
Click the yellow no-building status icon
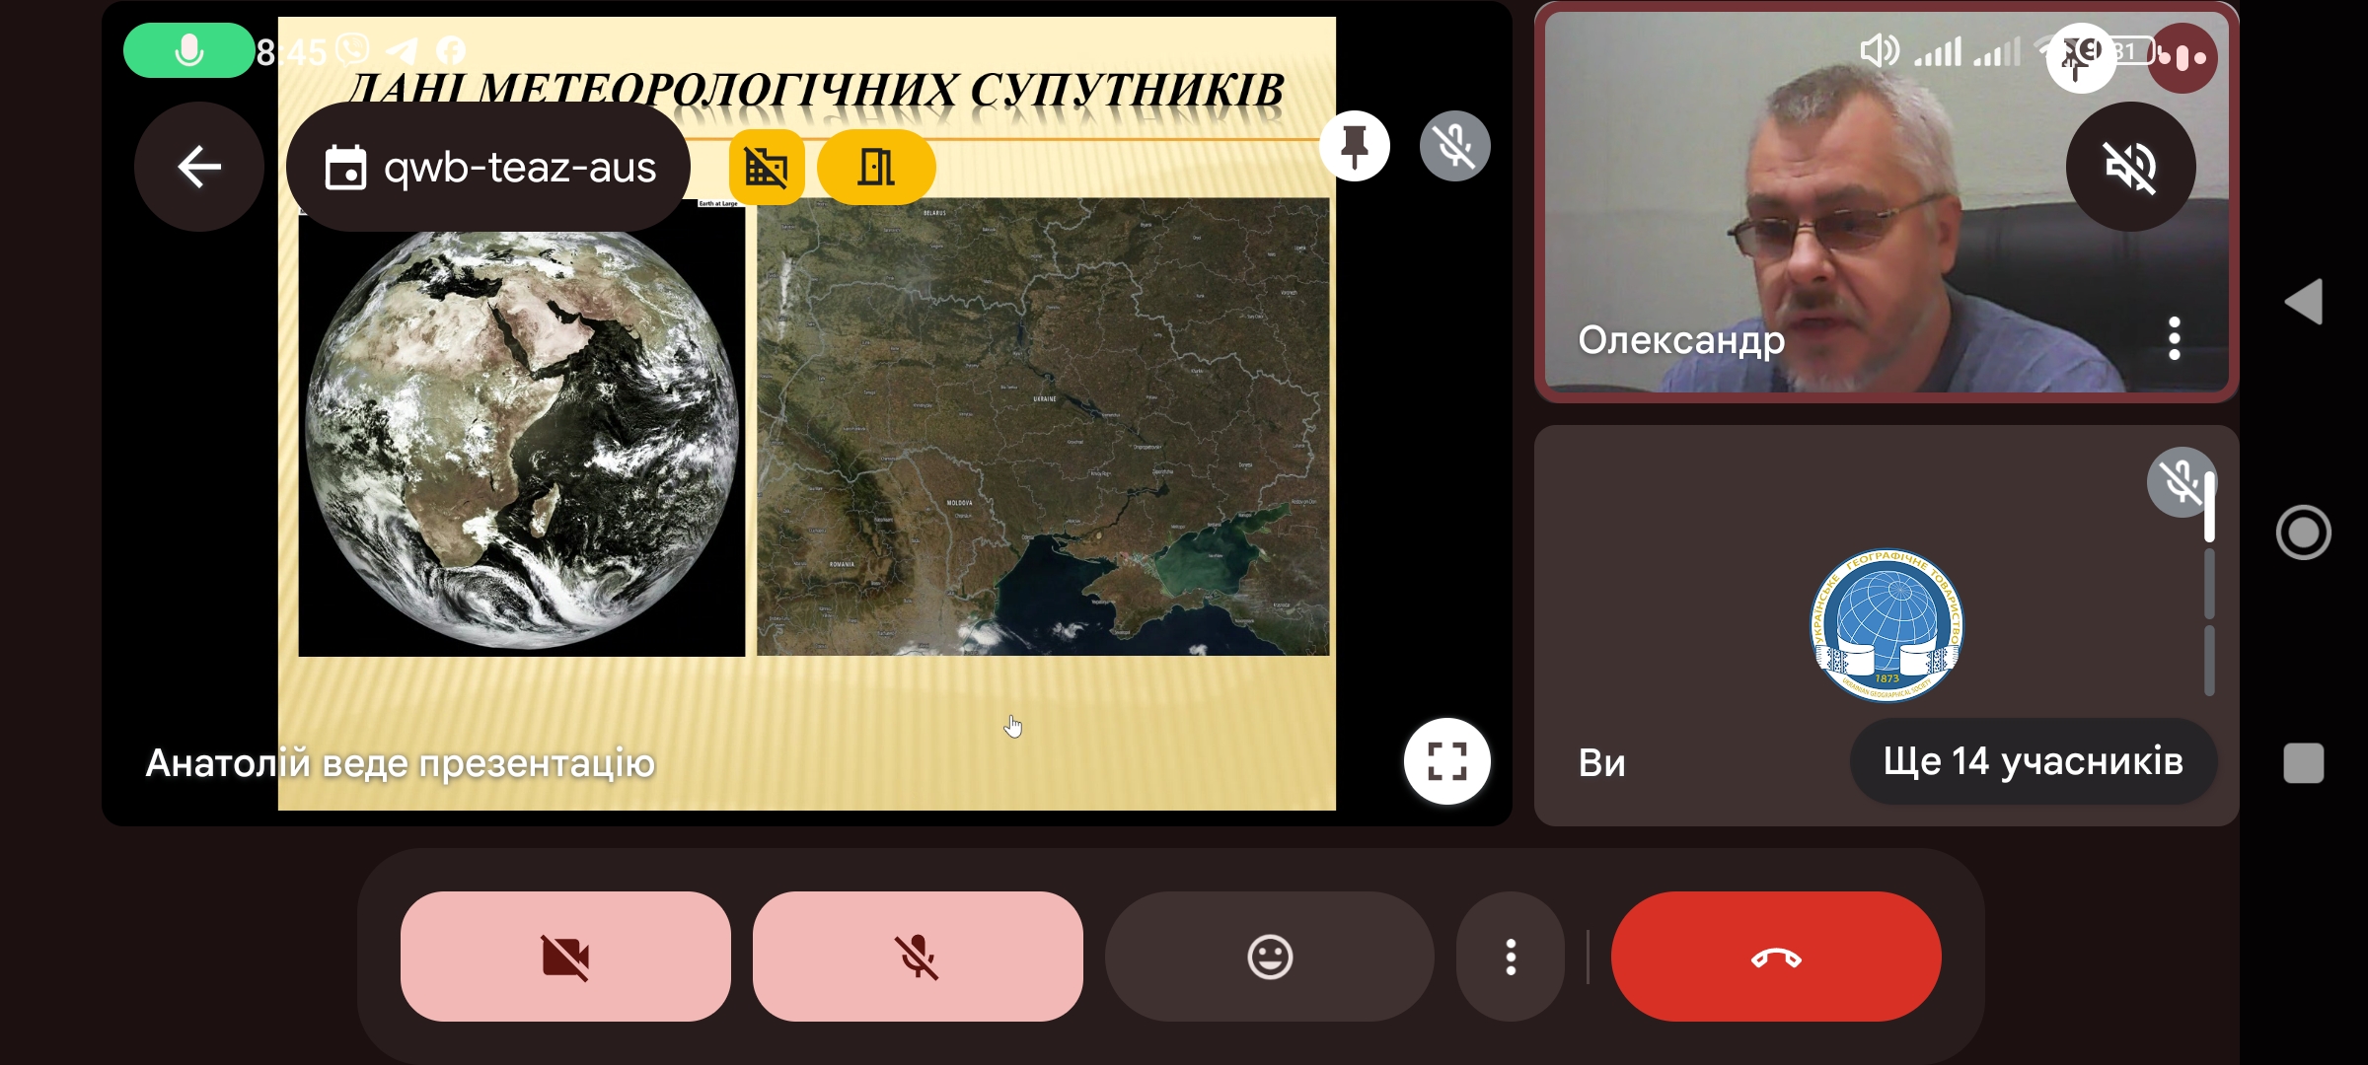pyautogui.click(x=767, y=167)
